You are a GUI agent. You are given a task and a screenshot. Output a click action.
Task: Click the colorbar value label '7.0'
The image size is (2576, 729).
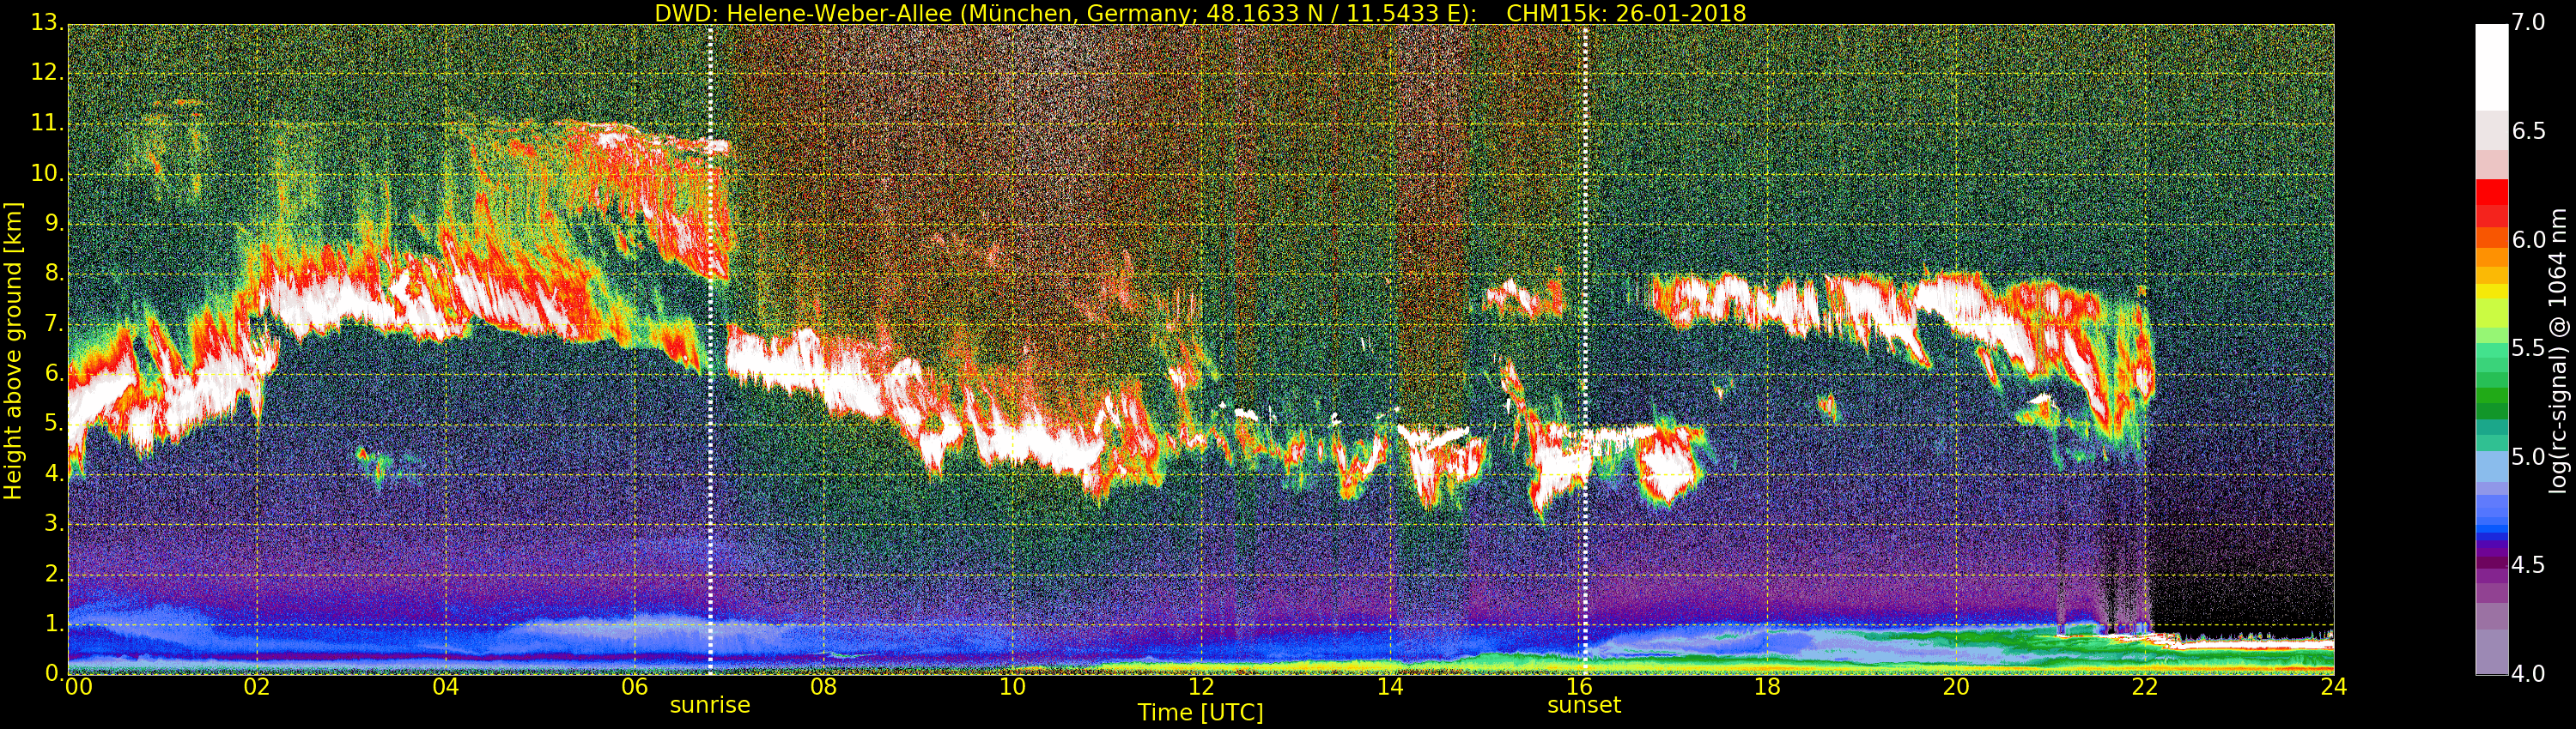[2528, 22]
